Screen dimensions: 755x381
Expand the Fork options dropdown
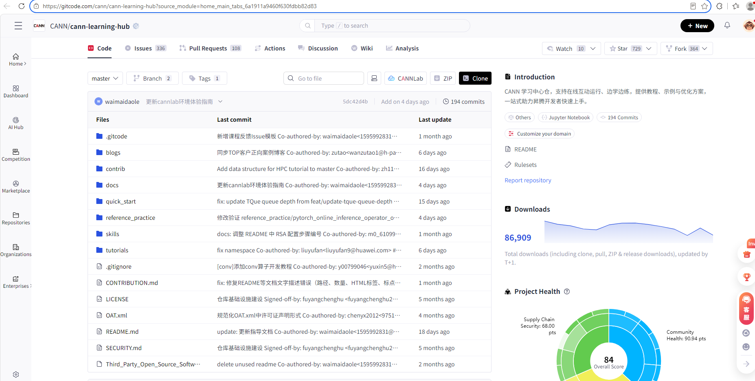pyautogui.click(x=705, y=48)
